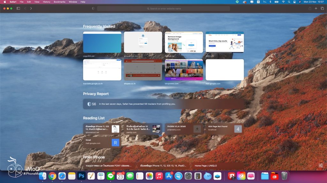Open a new tab with plus icon

tap(316, 8)
